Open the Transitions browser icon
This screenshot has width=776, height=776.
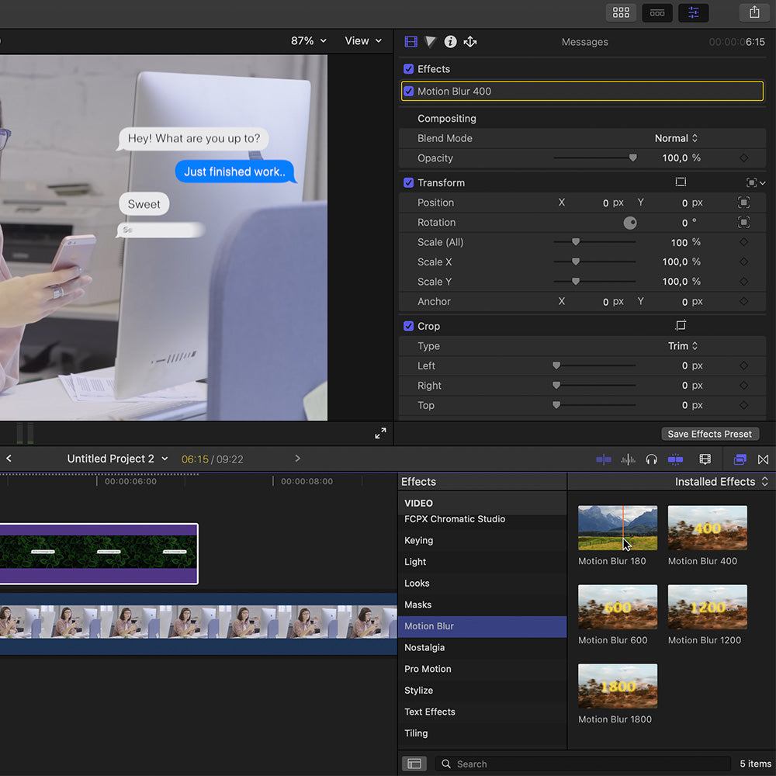[763, 459]
